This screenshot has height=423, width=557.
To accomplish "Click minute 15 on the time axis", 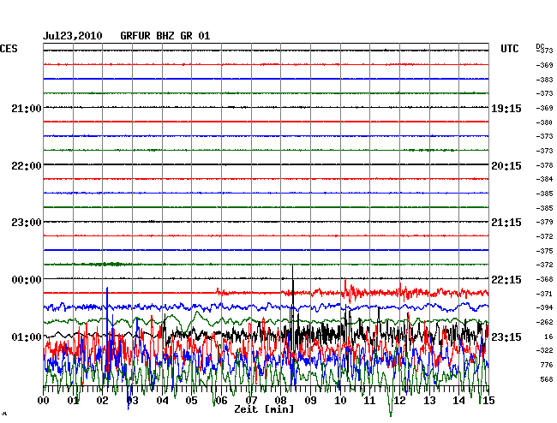I will pos(488,401).
